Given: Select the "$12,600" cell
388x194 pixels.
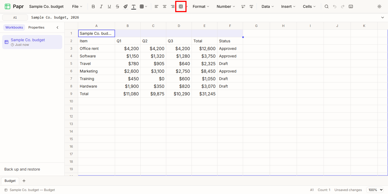Looking at the screenshot, I should [205, 48].
